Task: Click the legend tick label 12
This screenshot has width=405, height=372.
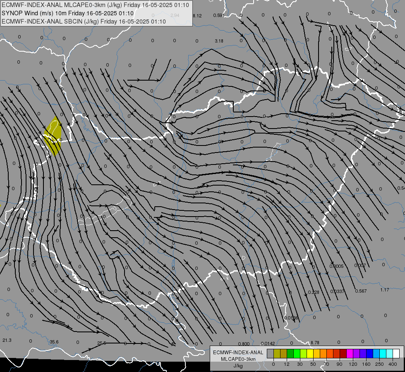Action: (x=286, y=364)
